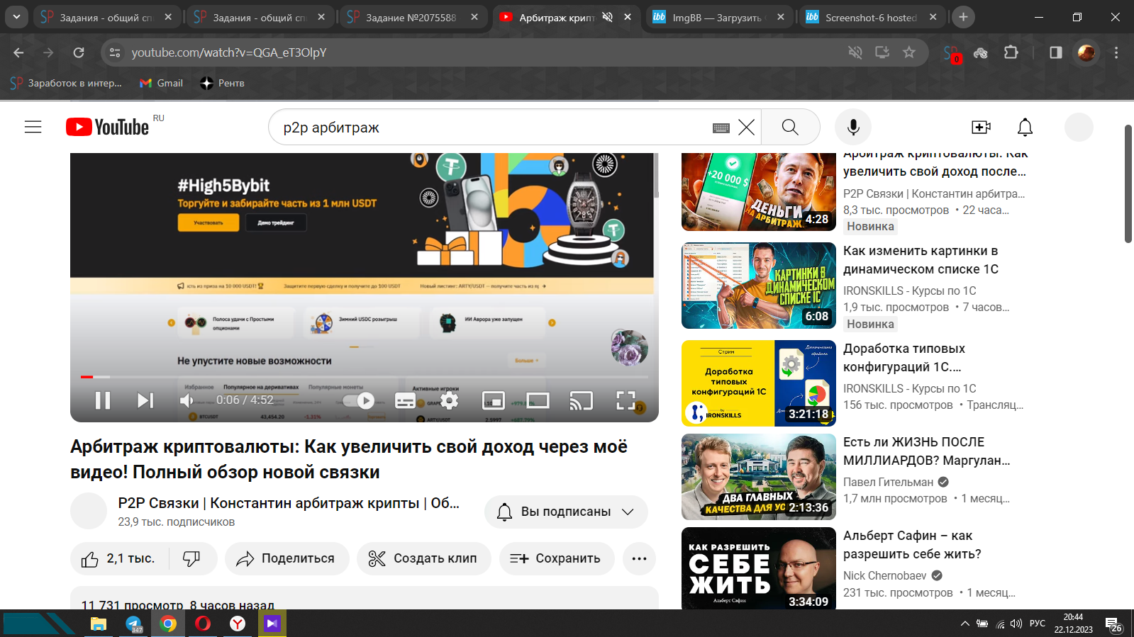Open more actions three-dot menu
Viewport: 1134px width, 637px height.
[639, 558]
